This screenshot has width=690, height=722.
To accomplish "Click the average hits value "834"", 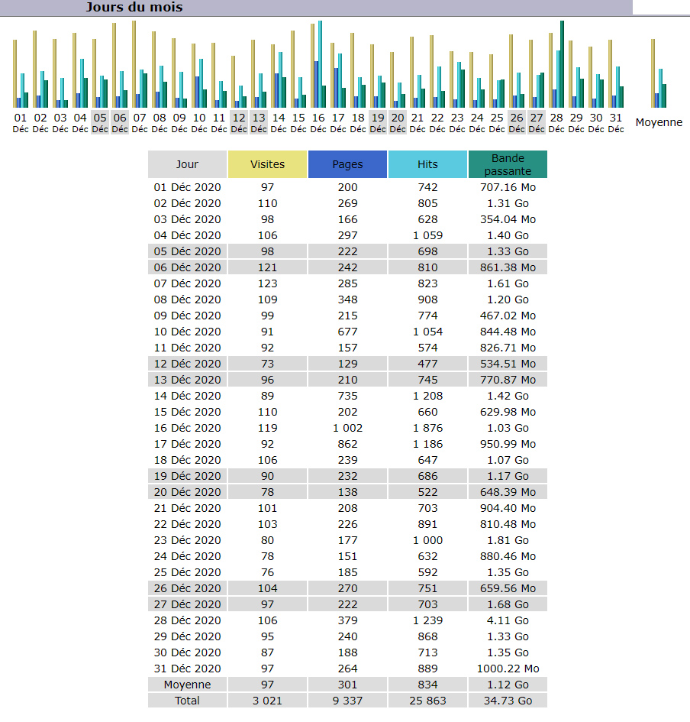I will click(427, 685).
